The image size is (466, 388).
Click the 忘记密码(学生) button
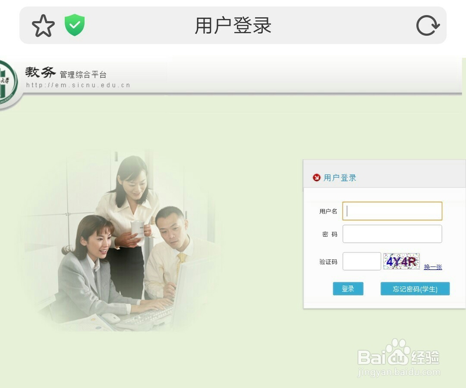415,289
